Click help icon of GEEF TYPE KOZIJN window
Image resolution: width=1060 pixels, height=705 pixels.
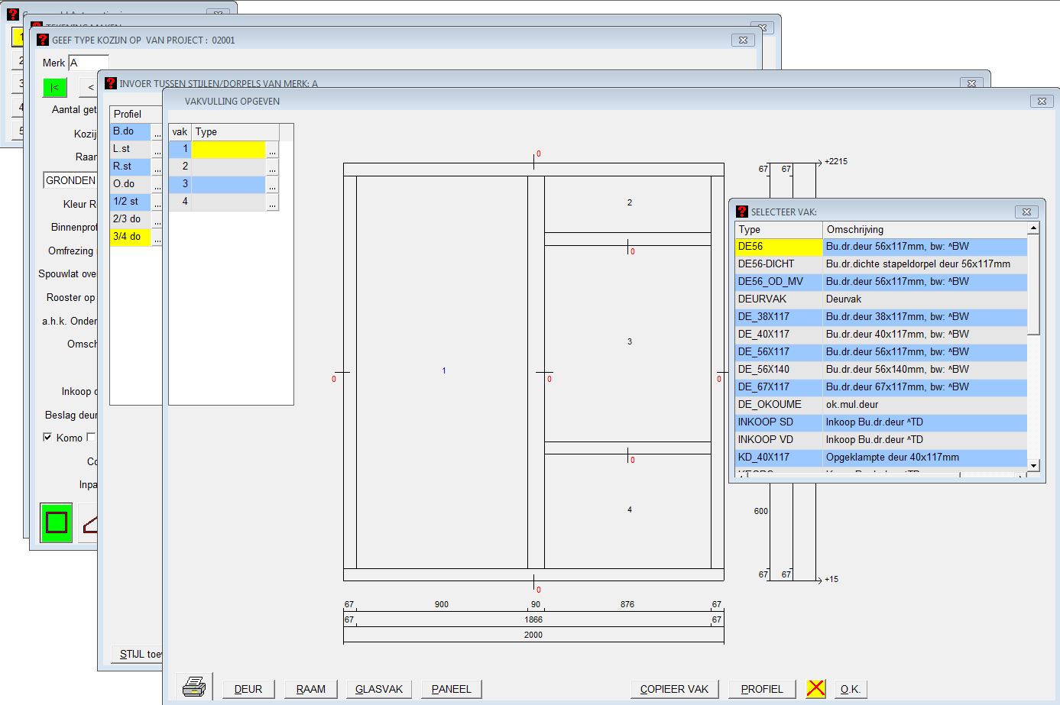coord(43,40)
